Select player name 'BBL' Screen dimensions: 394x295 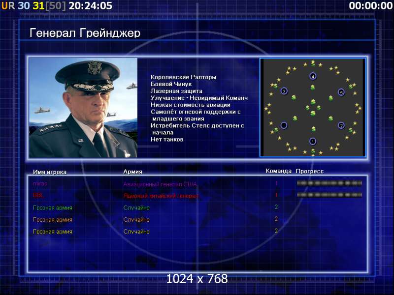(x=38, y=195)
